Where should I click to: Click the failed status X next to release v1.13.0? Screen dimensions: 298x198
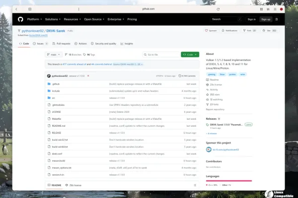coord(88,76)
